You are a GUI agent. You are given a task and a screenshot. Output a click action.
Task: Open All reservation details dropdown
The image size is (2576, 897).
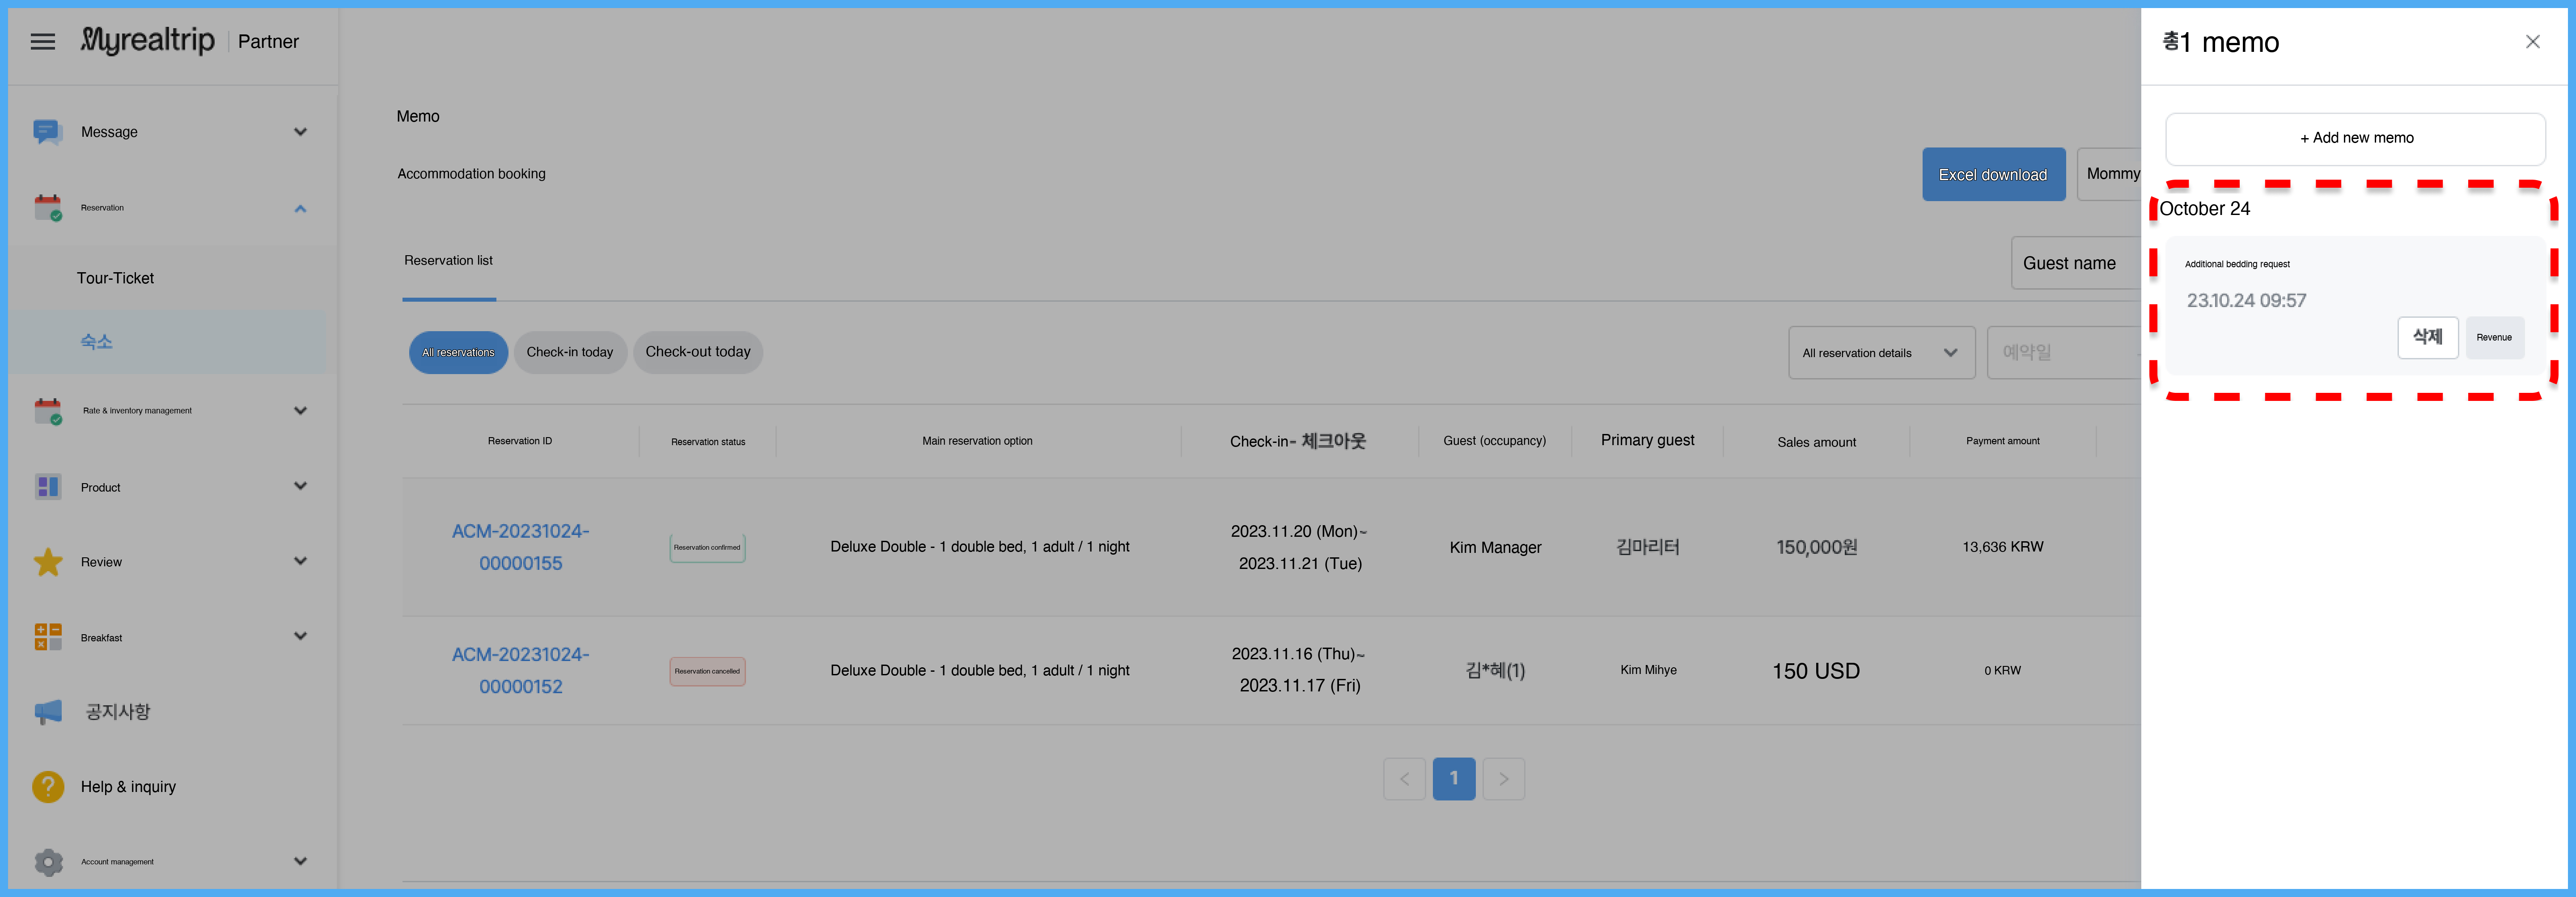[x=1881, y=353]
